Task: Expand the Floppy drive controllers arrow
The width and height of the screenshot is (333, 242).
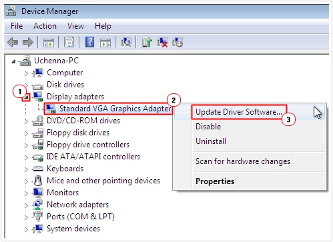Action: (x=26, y=145)
